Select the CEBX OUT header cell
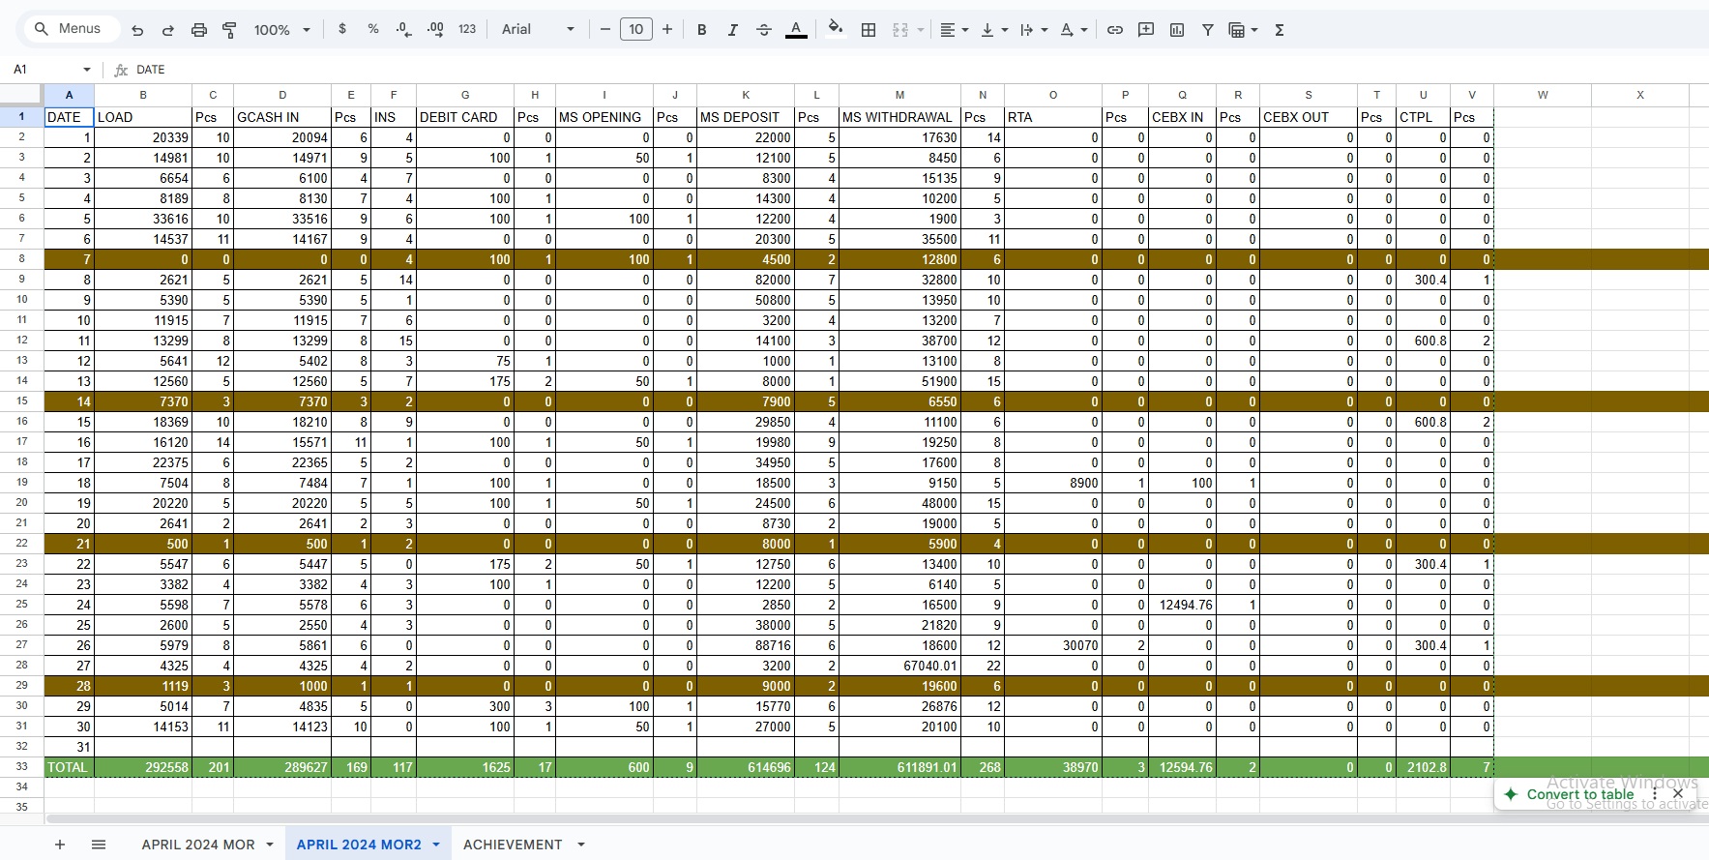The image size is (1709, 860). click(1309, 117)
